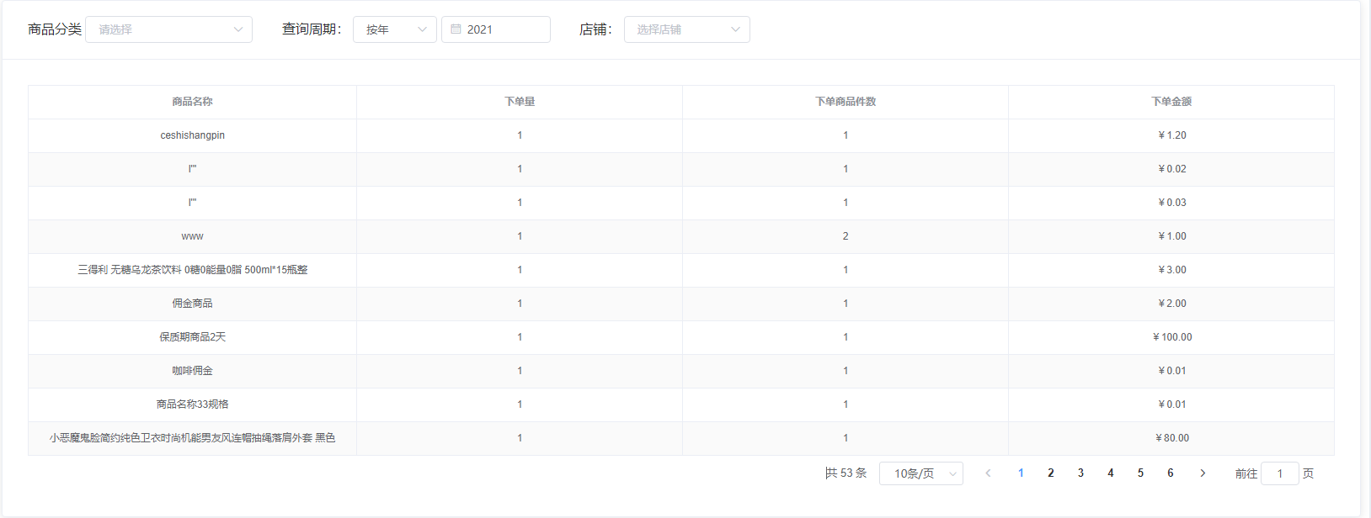Click the 佣金商品 product name
Screen dimensions: 1371x518
pyautogui.click(x=192, y=304)
